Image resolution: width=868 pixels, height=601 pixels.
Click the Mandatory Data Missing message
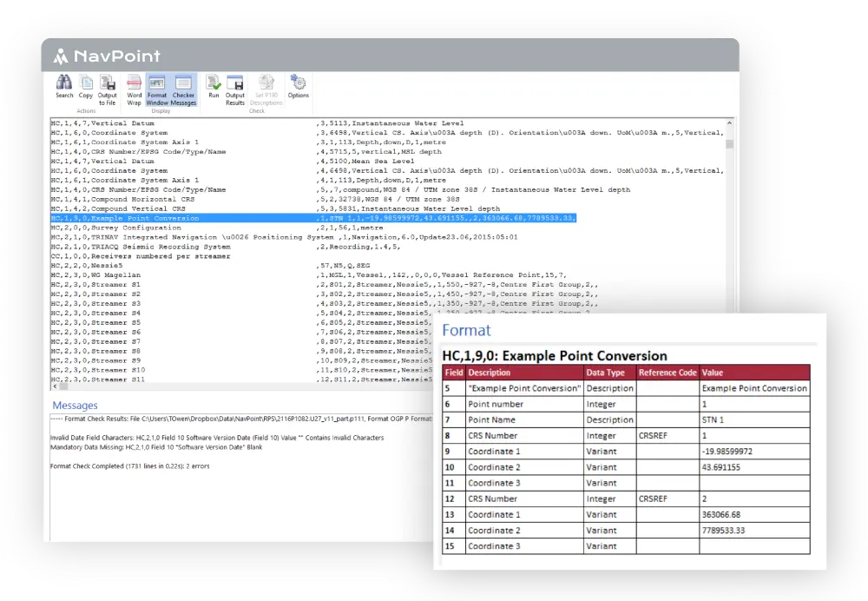coord(156,447)
